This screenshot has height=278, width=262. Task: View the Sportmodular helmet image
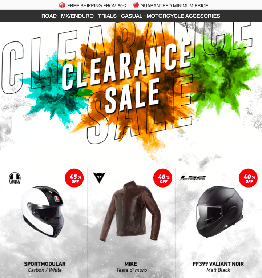43,212
